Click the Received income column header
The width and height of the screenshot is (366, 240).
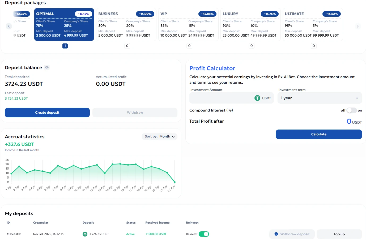point(158,223)
